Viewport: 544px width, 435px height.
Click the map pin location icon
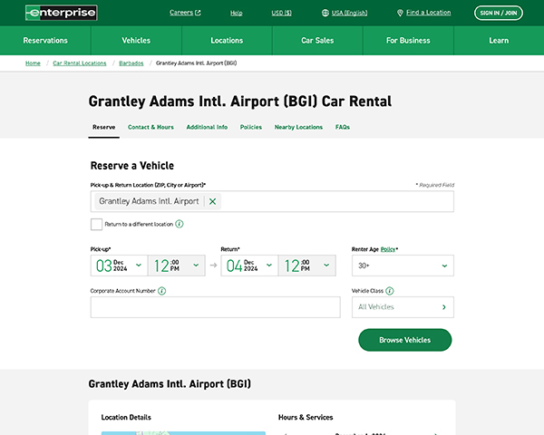pyautogui.click(x=400, y=13)
